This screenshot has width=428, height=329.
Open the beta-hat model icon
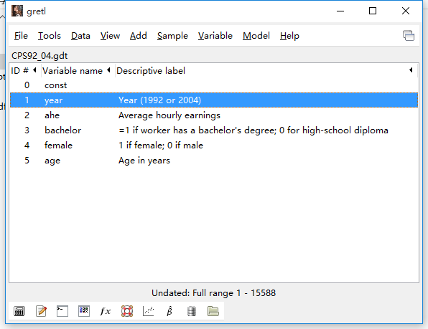169,311
